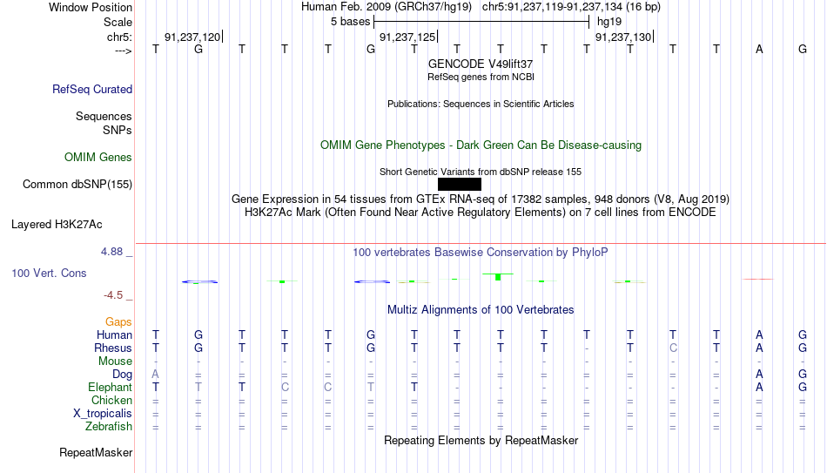
Task: Click the red PhyloP bar above A
Action: pos(758,279)
